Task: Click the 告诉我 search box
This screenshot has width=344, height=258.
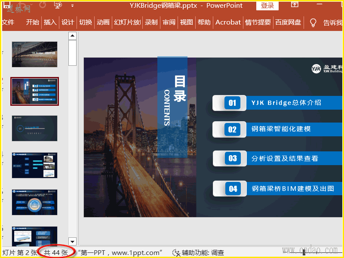Action: pyautogui.click(x=332, y=22)
